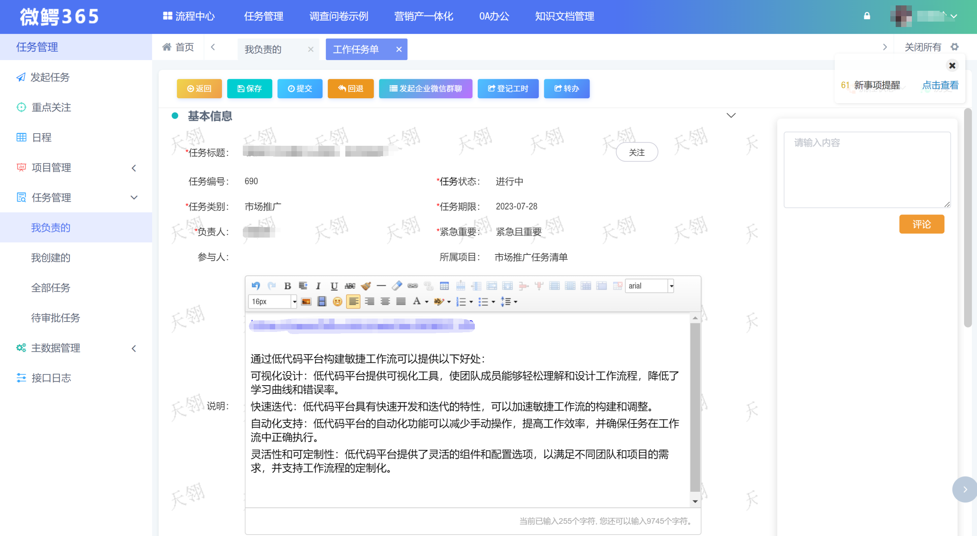Toggle bold formatting
This screenshot has height=536, width=977.
tap(287, 286)
